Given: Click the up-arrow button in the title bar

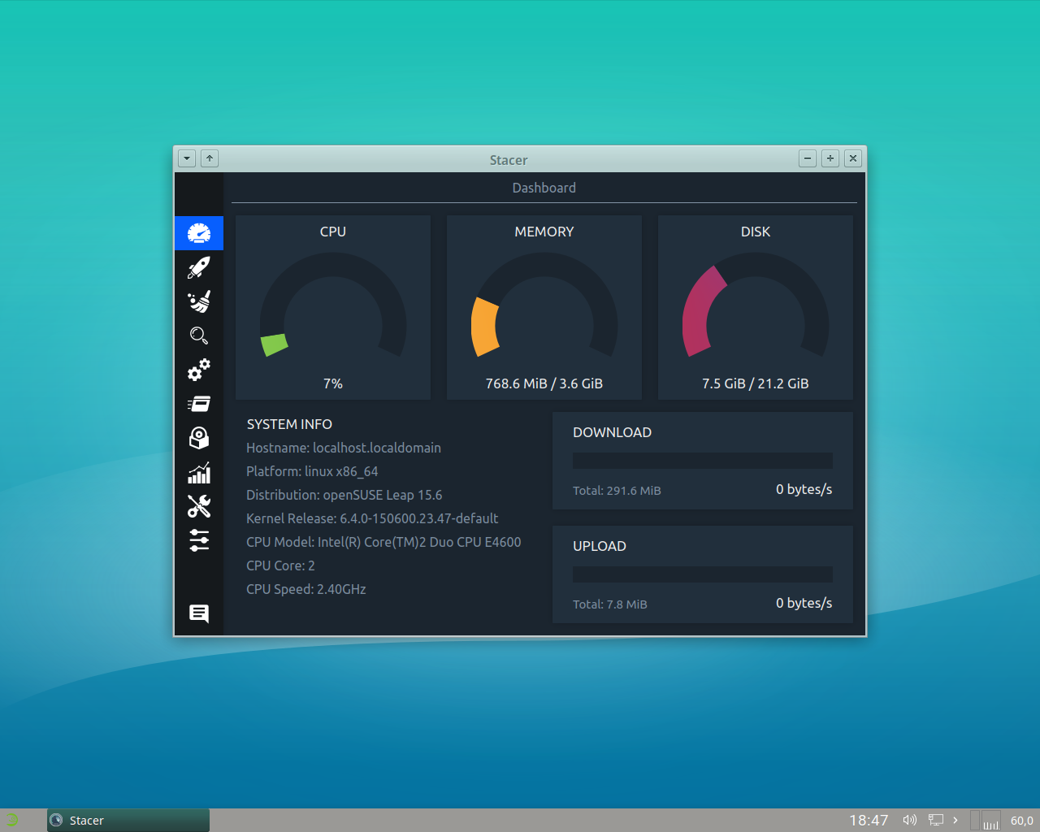Looking at the screenshot, I should click(210, 158).
